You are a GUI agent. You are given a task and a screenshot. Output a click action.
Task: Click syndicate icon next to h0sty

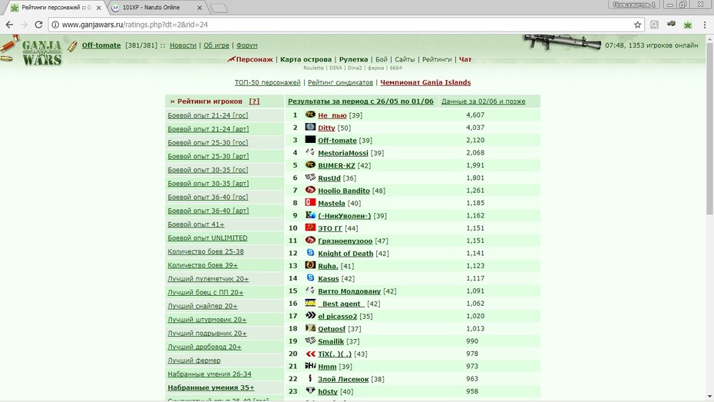tap(310, 390)
